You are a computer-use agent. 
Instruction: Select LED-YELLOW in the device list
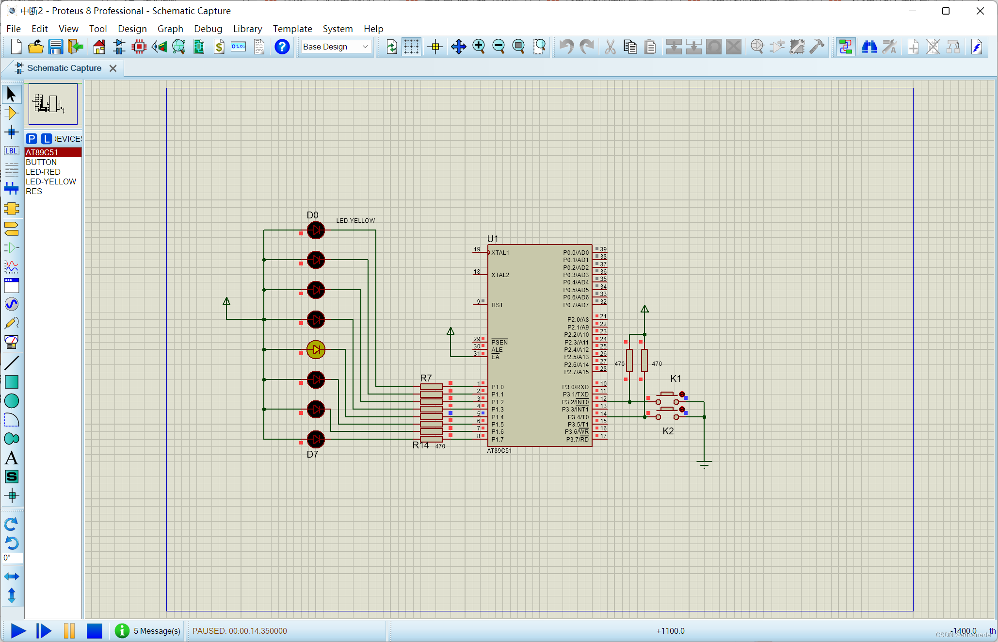pyautogui.click(x=53, y=181)
